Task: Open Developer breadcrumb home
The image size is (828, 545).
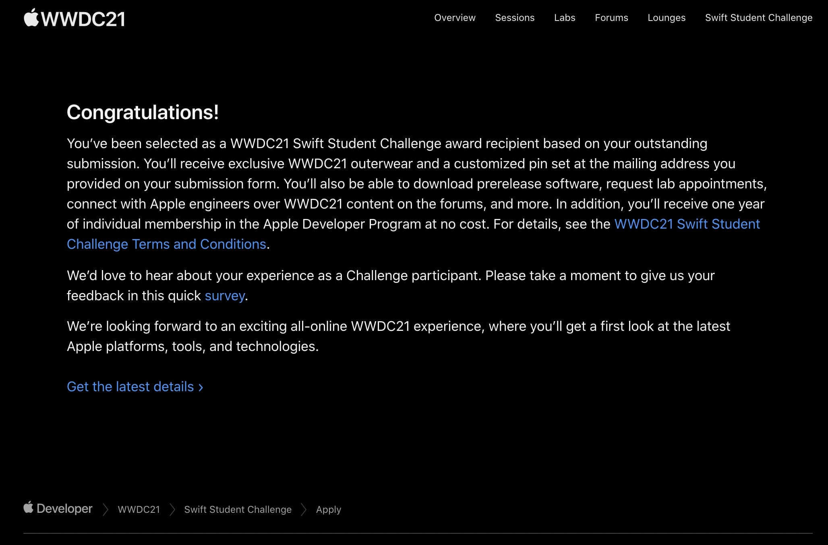Action: click(64, 508)
